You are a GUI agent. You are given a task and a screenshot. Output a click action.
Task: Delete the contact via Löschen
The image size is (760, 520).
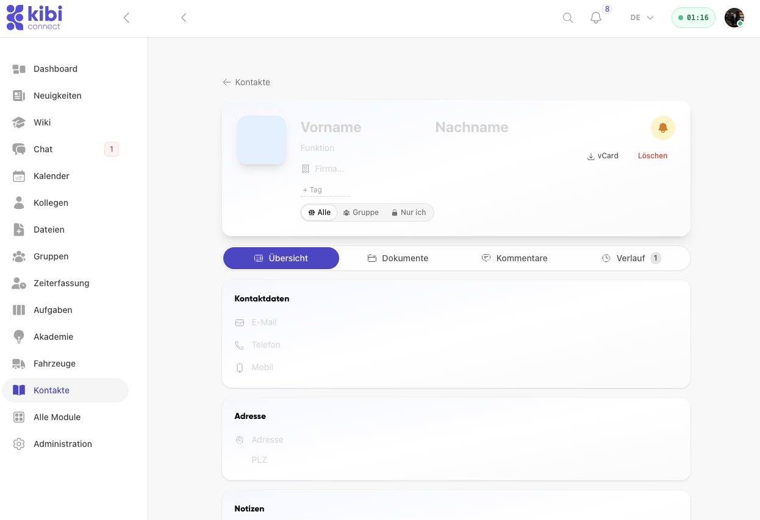653,156
